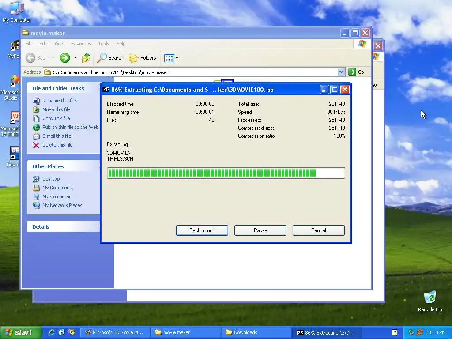
Task: Click the Go button beside address bar
Action: click(x=356, y=72)
